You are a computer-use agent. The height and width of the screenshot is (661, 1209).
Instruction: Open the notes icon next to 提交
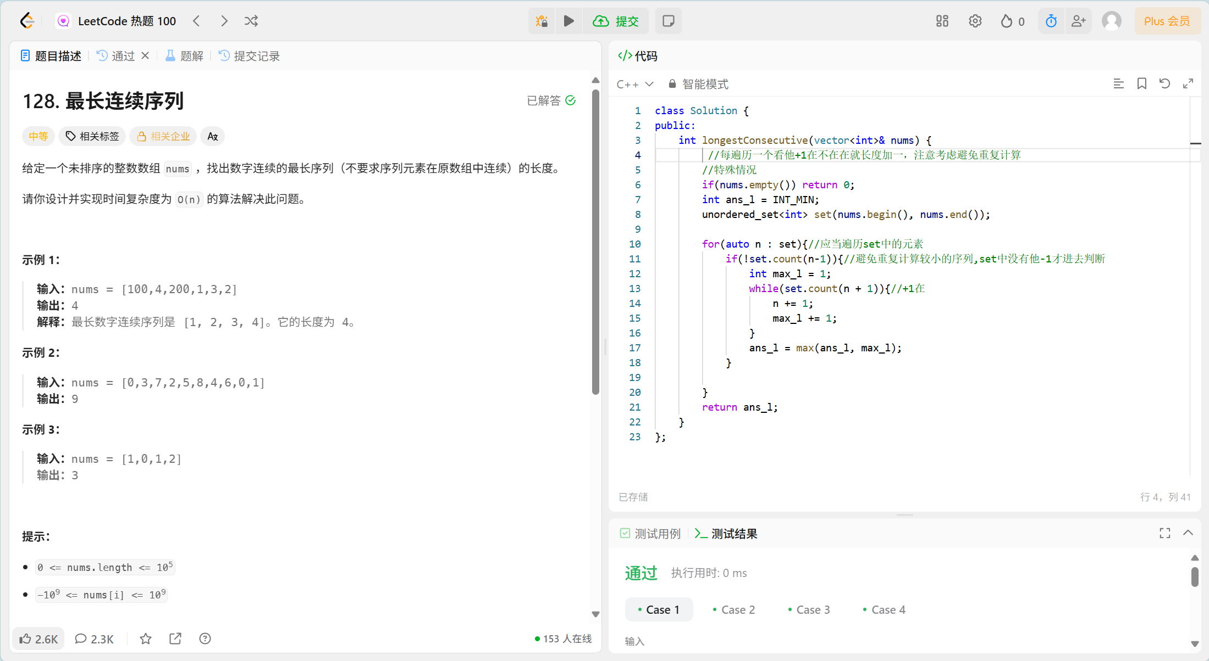668,21
